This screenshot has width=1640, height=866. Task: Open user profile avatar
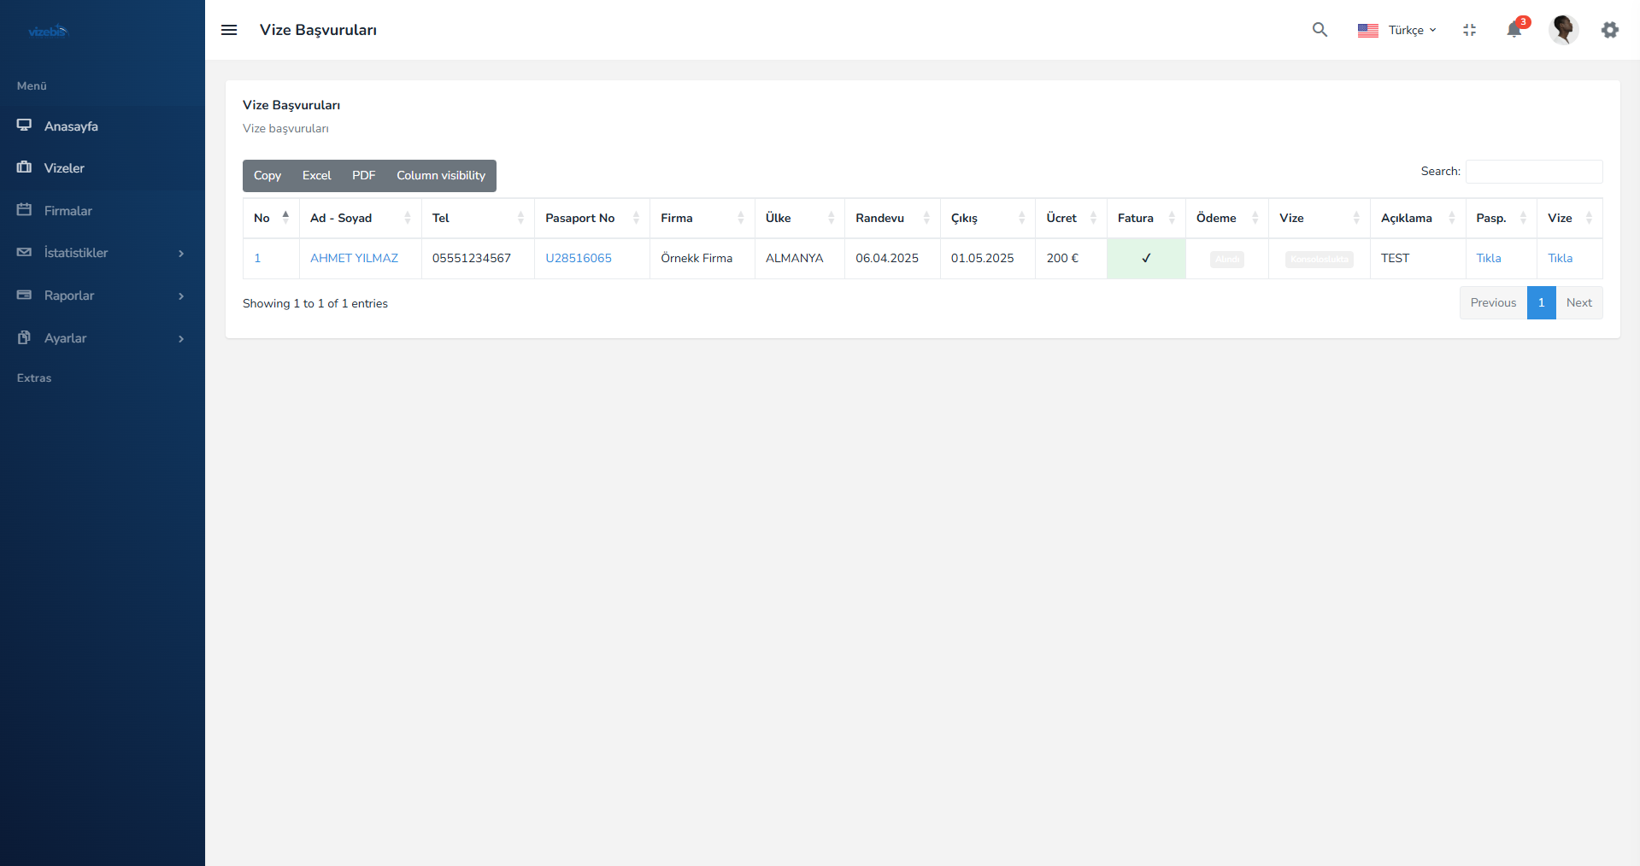[x=1563, y=30]
